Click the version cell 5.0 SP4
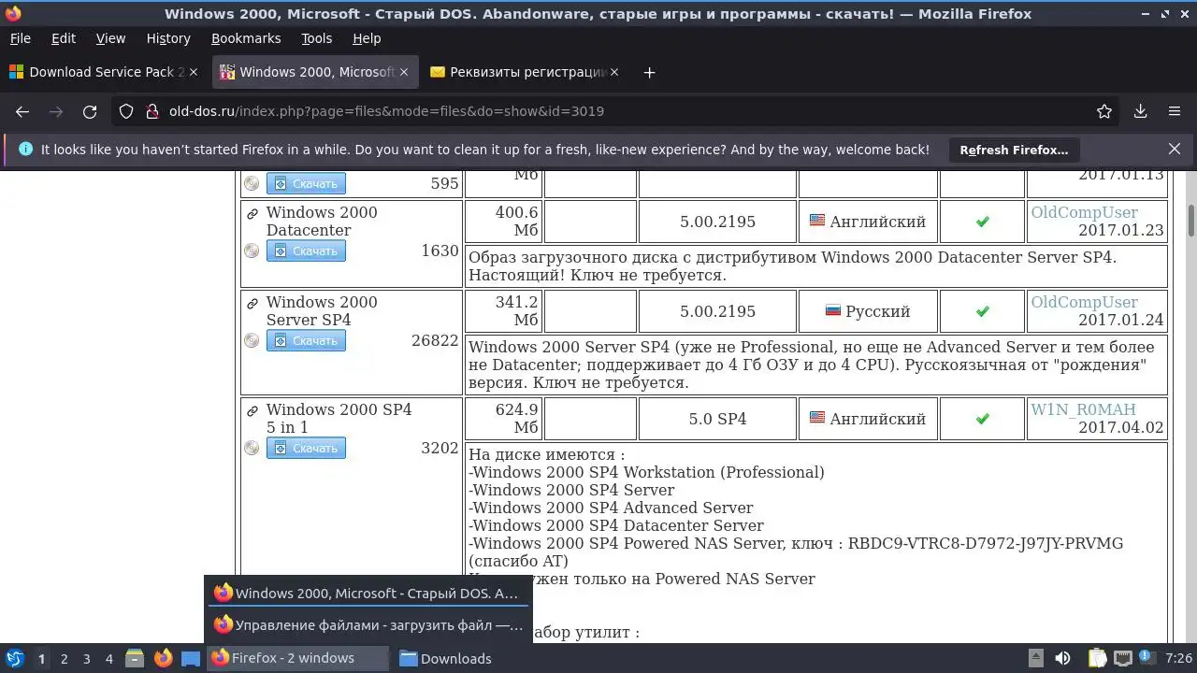The height and width of the screenshot is (673, 1197). tap(717, 419)
